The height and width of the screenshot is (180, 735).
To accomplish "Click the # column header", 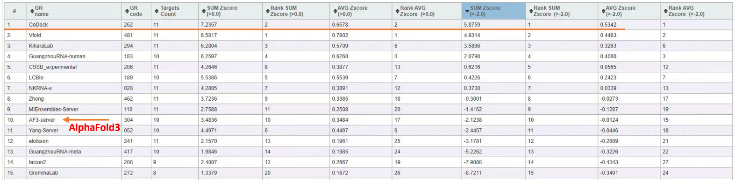I will point(14,11).
